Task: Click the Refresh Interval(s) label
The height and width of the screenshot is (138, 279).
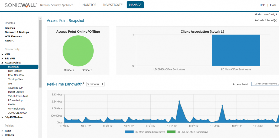Action: point(266,20)
